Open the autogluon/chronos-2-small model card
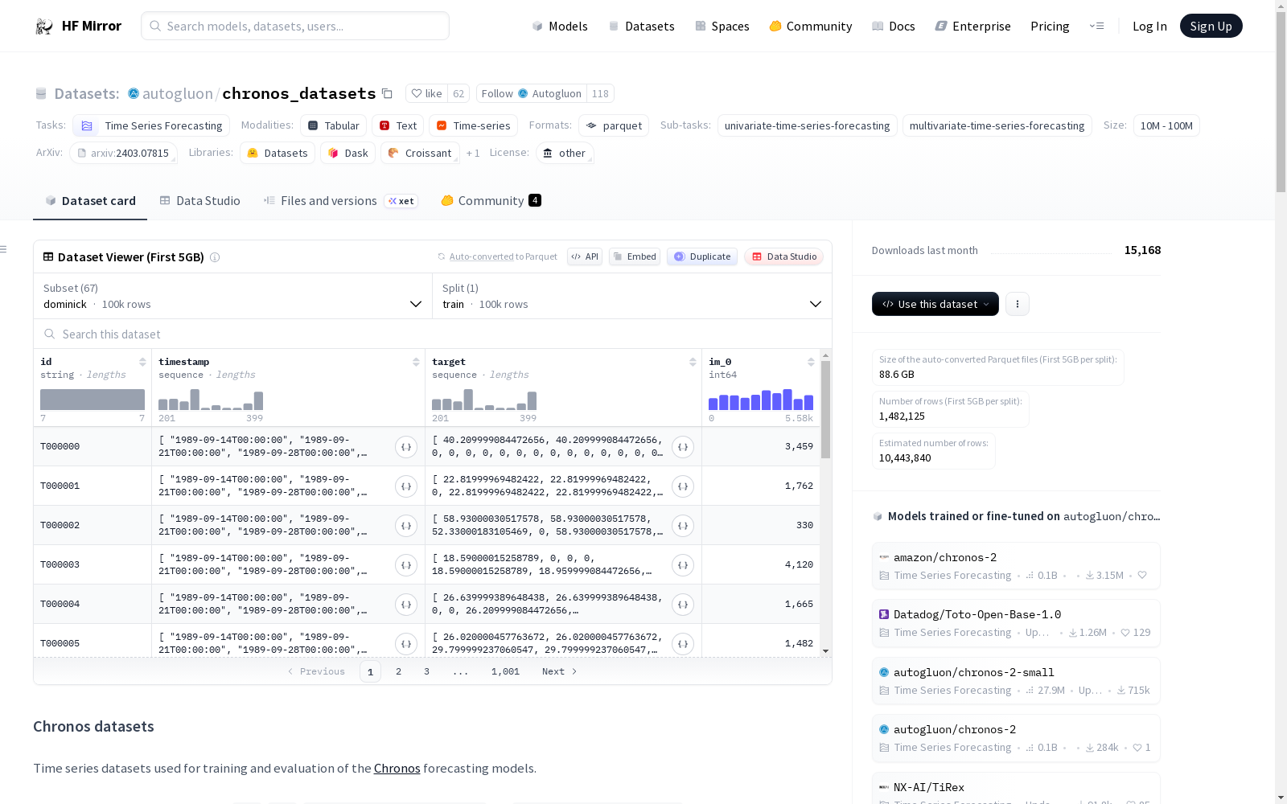The width and height of the screenshot is (1287, 804). click(x=1016, y=681)
